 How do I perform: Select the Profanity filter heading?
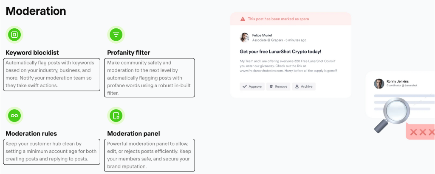coord(129,52)
